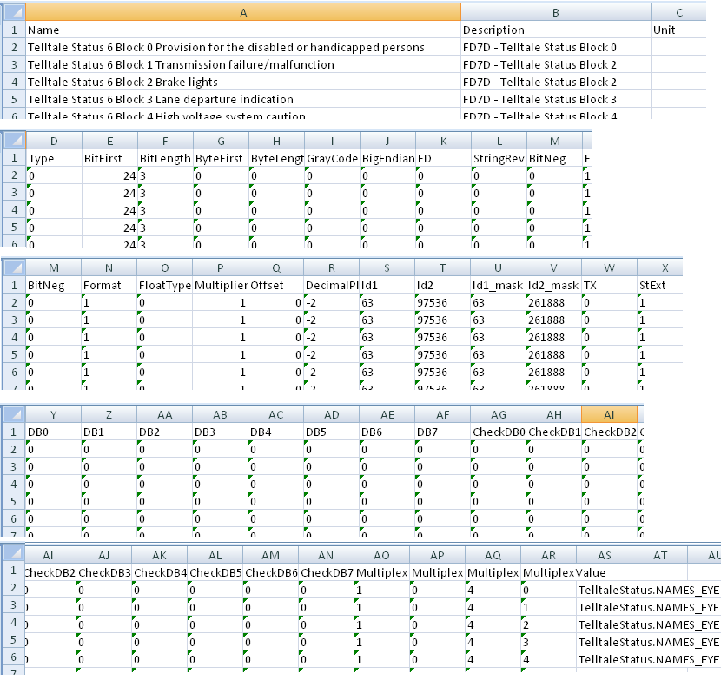Image resolution: width=721 pixels, height=680 pixels.
Task: Click the 'Name' header cell
Action: tap(243, 30)
